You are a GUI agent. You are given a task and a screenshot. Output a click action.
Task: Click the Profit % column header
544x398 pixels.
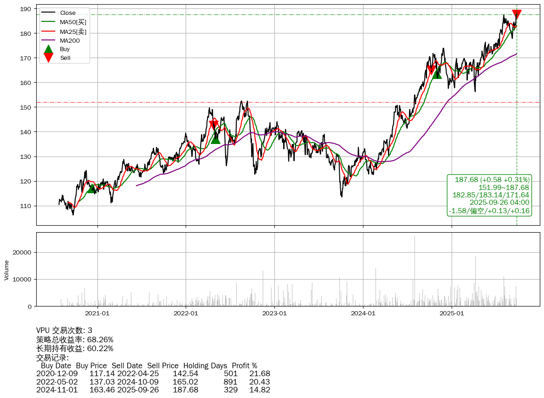click(x=244, y=366)
